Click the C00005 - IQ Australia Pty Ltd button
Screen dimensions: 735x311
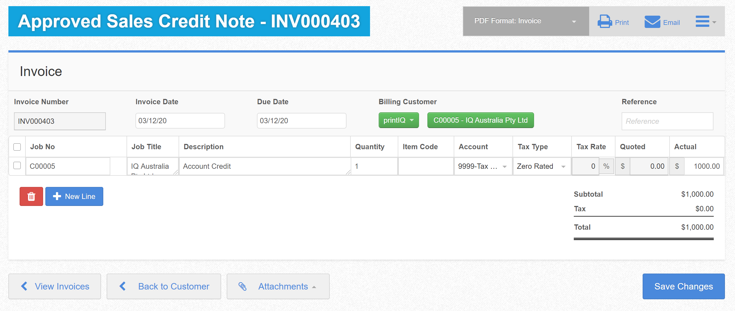(x=480, y=120)
